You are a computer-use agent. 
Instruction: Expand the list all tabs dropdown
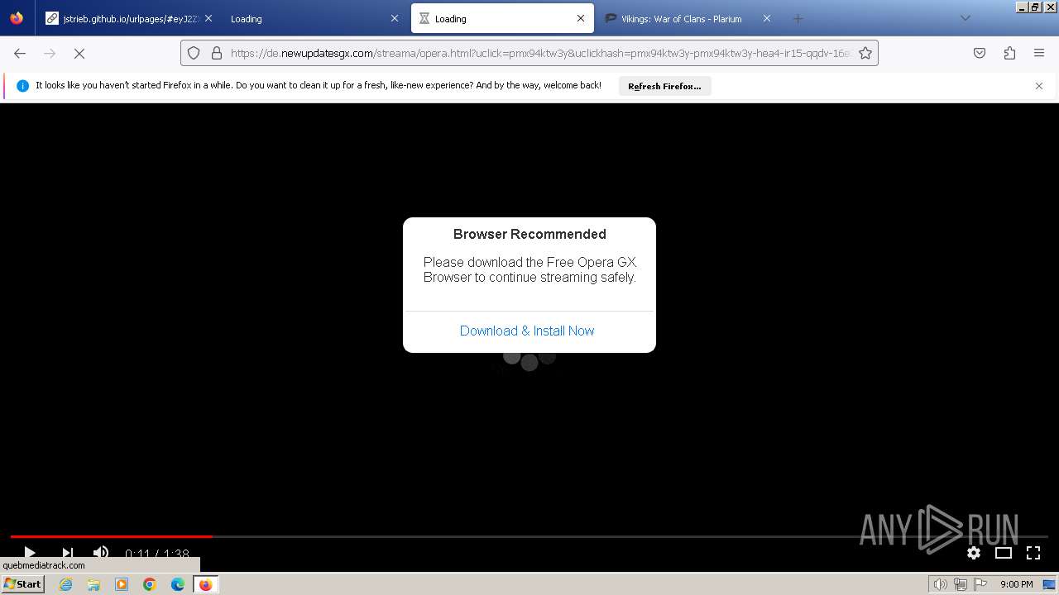point(965,18)
